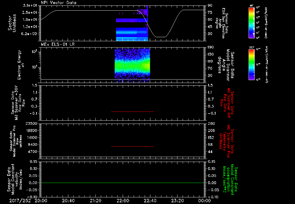The image size is (295, 204).
Task: Click the "DEF" color bar heading
Action: [251, 48]
